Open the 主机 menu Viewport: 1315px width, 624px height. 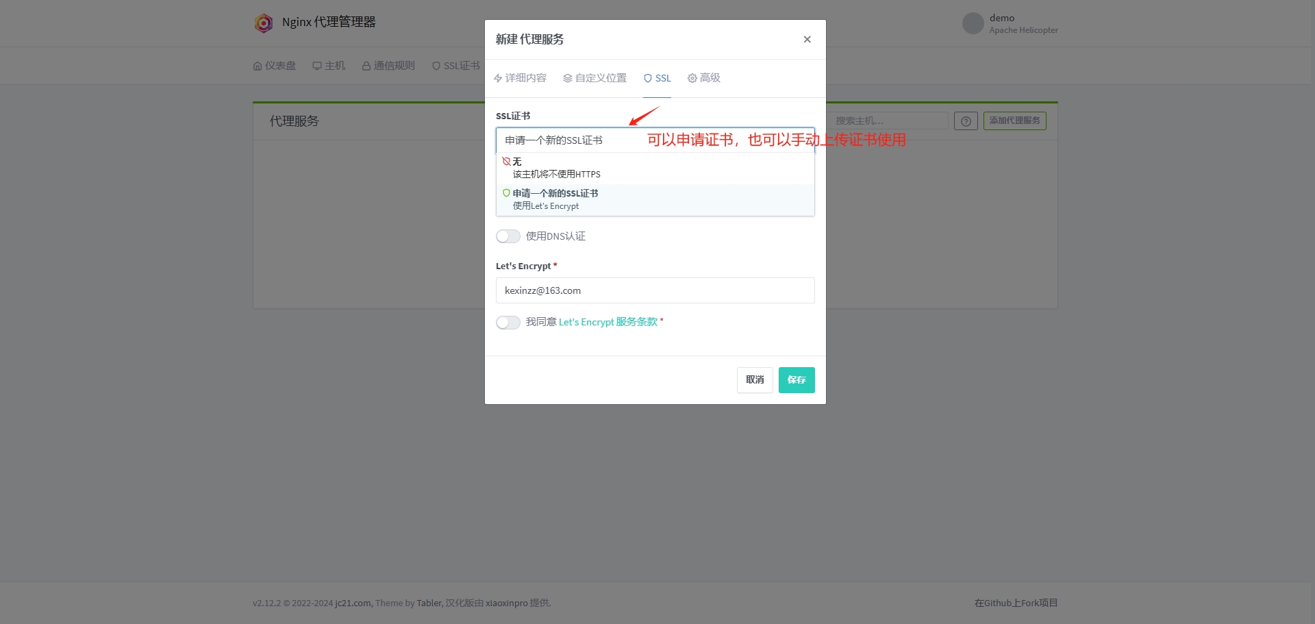coord(329,66)
